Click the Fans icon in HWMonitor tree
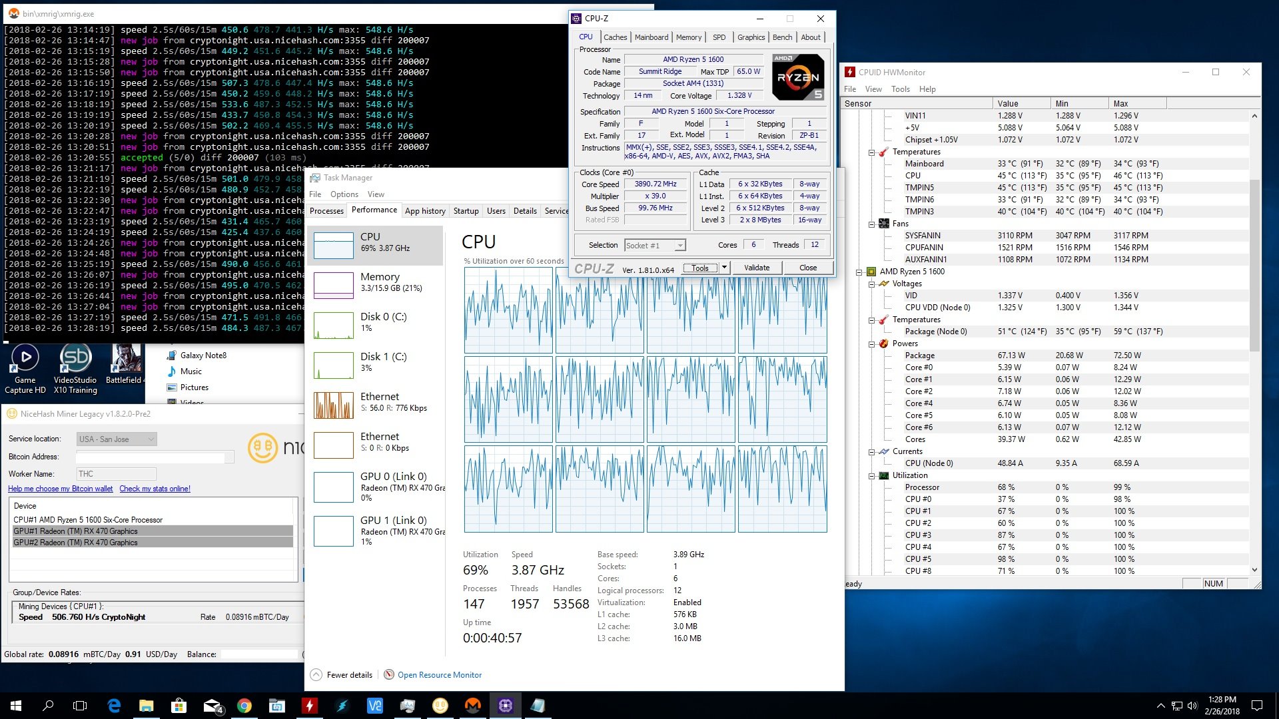This screenshot has width=1279, height=719. [884, 224]
